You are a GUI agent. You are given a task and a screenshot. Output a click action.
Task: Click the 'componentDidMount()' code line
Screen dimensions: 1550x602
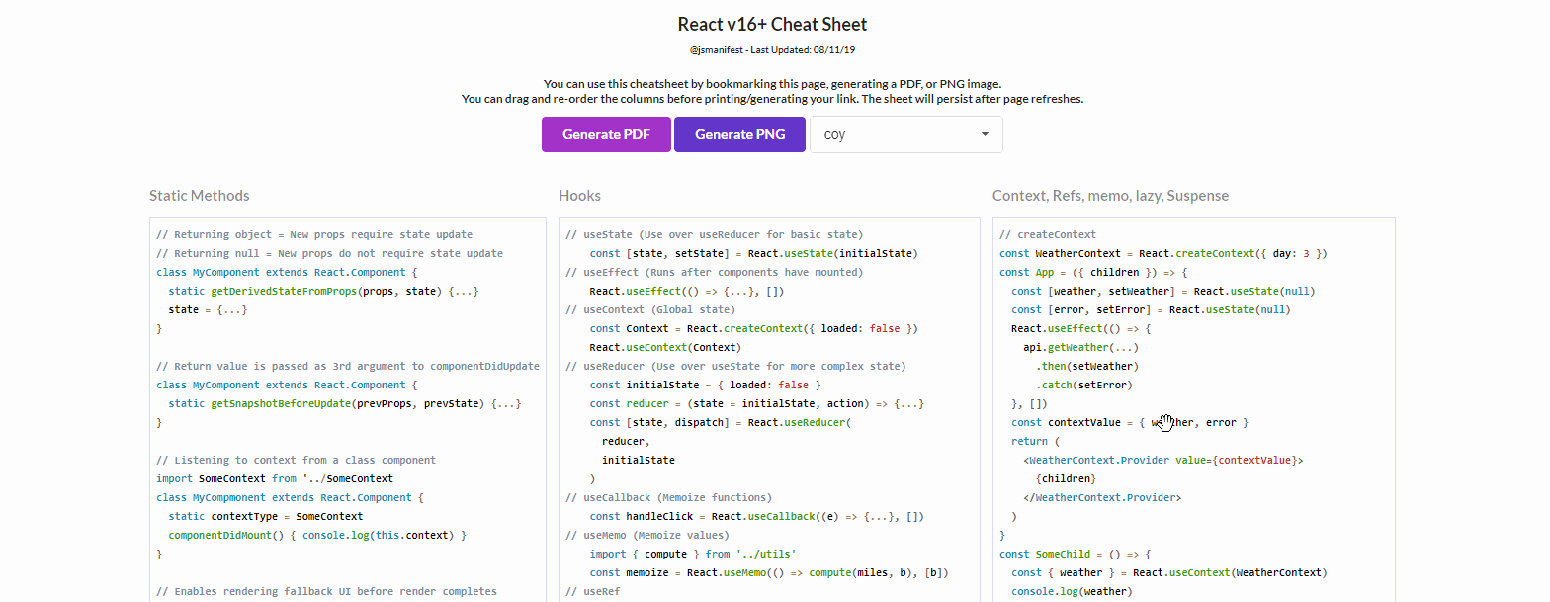tap(317, 535)
